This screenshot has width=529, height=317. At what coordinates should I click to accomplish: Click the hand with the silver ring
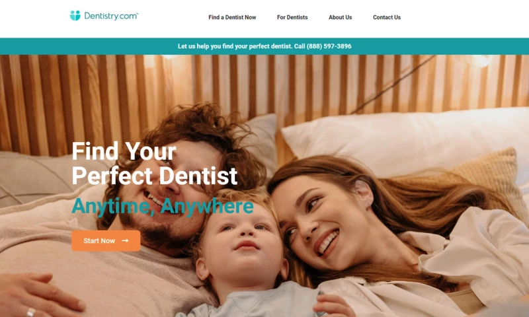point(39,295)
